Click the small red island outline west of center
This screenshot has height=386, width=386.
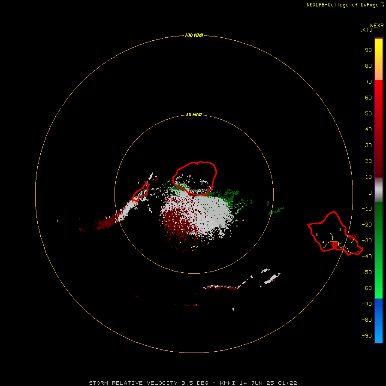pos(141,193)
